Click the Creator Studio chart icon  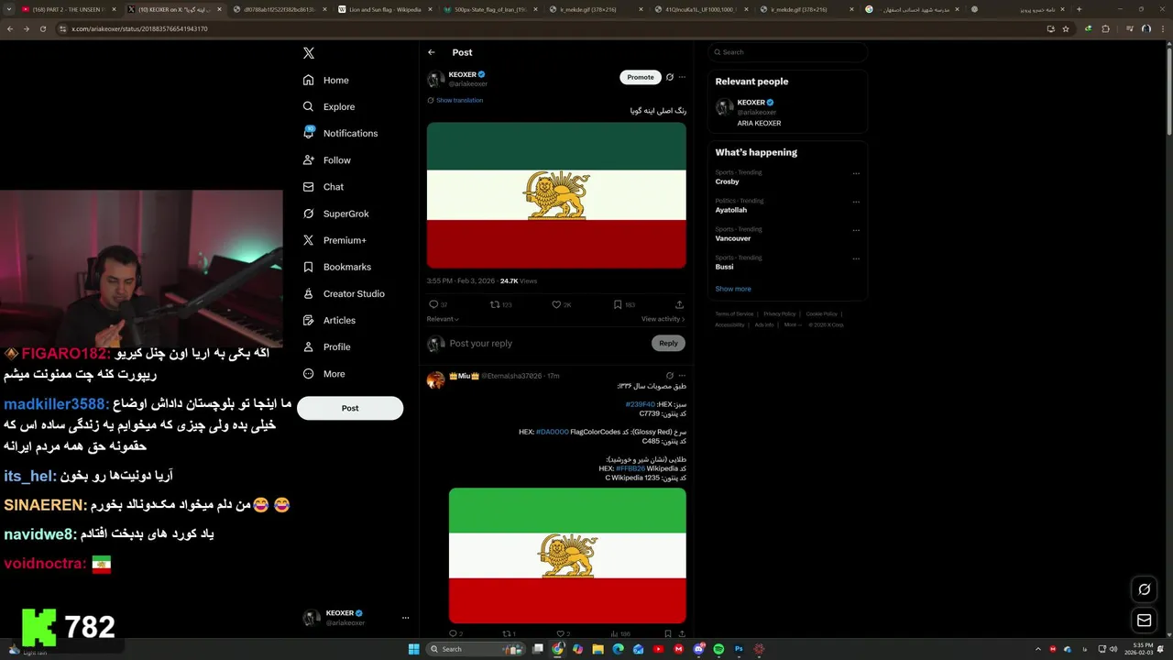click(x=309, y=293)
